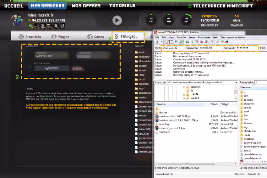Toggle synchronized browsing icon in FileZilla
The width and height of the screenshot is (267, 178).
click(x=222, y=42)
